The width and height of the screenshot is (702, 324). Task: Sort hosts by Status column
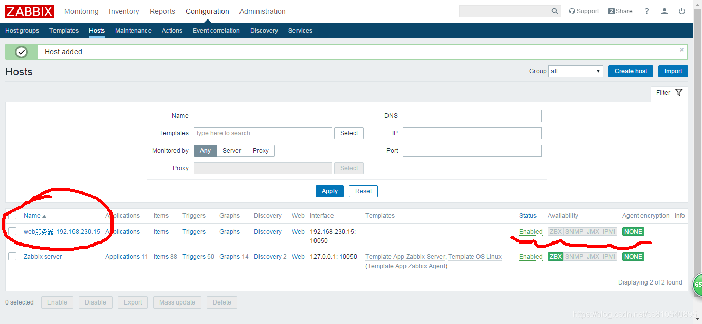(x=528, y=216)
